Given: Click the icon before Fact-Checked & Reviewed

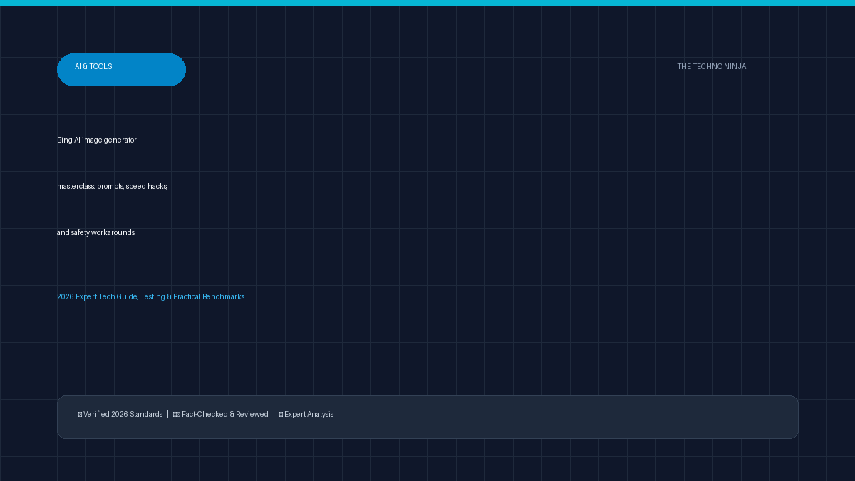Looking at the screenshot, I should (x=177, y=415).
